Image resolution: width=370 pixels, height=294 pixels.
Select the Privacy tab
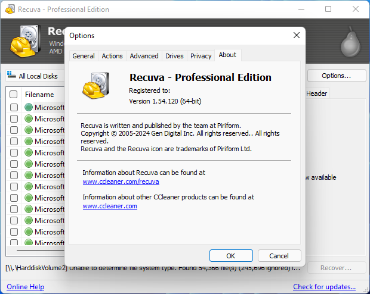(201, 56)
